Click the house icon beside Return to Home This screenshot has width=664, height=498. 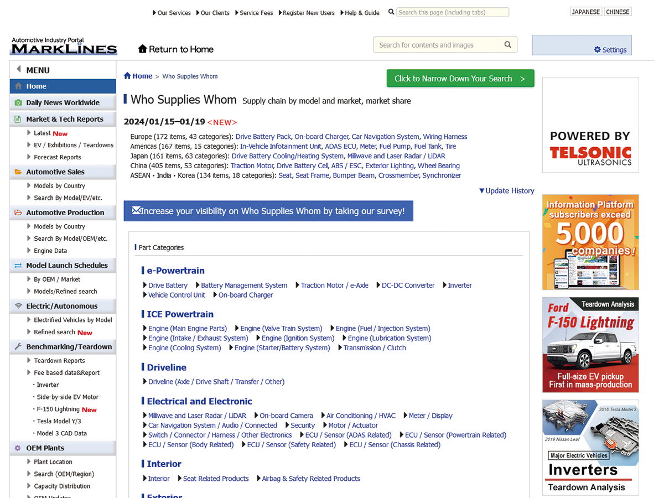(143, 49)
